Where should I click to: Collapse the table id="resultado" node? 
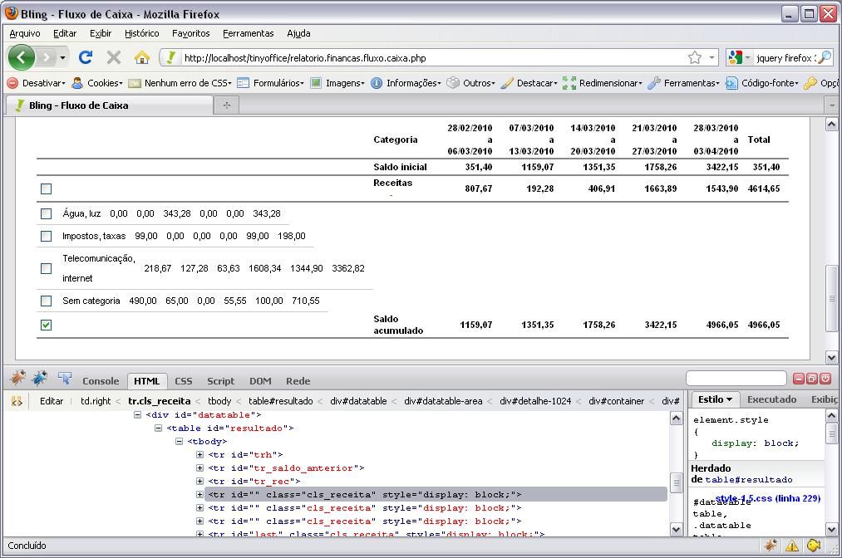(x=158, y=428)
